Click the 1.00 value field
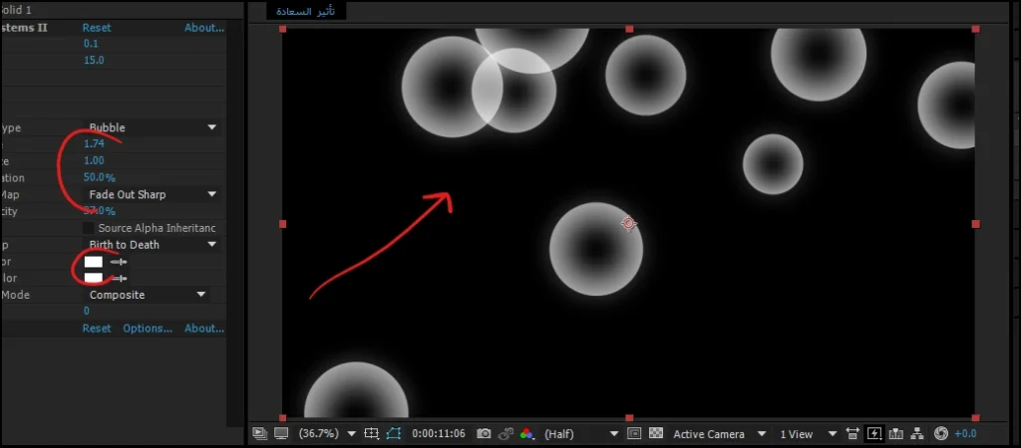This screenshot has height=448, width=1021. point(94,160)
